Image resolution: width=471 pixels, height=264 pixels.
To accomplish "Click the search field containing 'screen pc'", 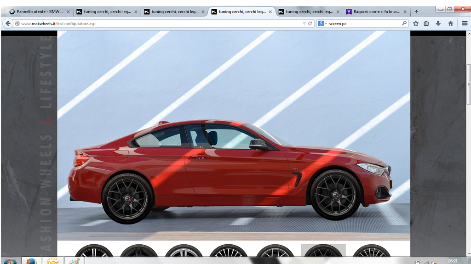I will tap(363, 23).
